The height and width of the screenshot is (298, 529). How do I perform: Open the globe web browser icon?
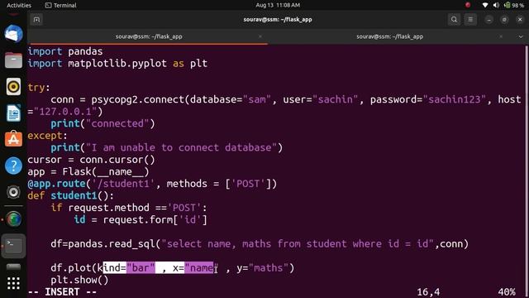[x=13, y=219]
